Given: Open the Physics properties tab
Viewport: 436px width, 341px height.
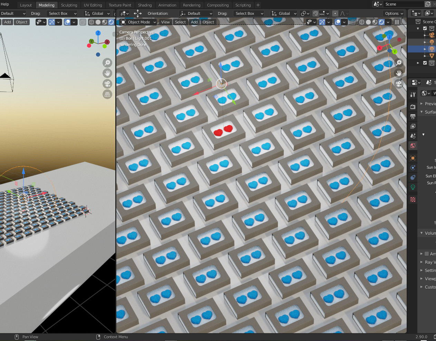Looking at the screenshot, I should click(413, 168).
